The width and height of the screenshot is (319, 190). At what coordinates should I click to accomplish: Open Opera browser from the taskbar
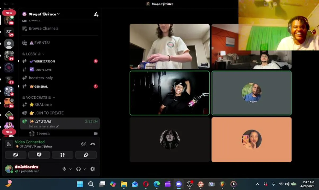tap(146, 184)
